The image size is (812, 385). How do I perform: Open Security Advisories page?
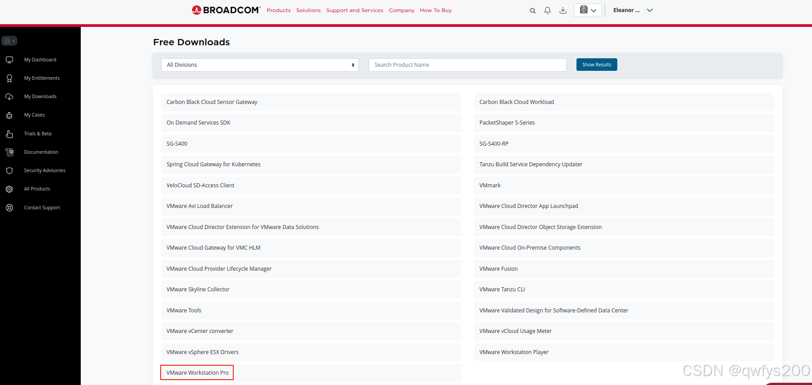coord(44,170)
